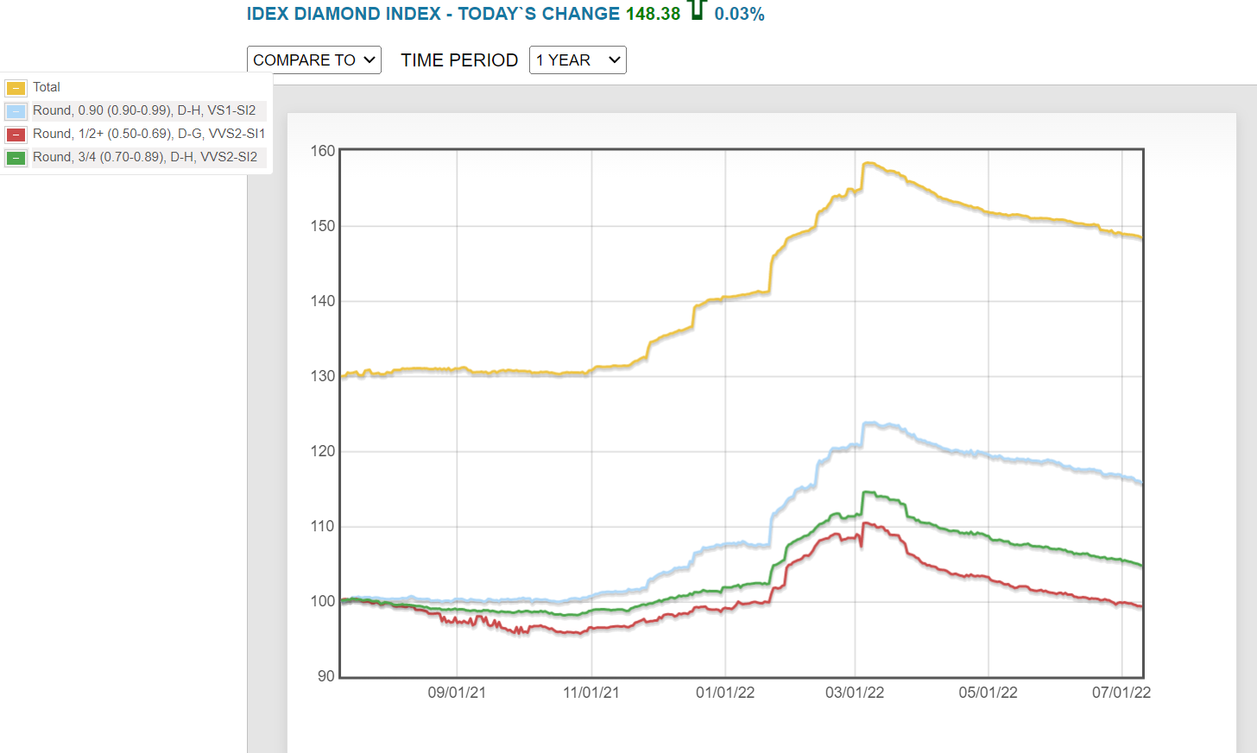Click the 130 y-axis value

pyautogui.click(x=323, y=376)
